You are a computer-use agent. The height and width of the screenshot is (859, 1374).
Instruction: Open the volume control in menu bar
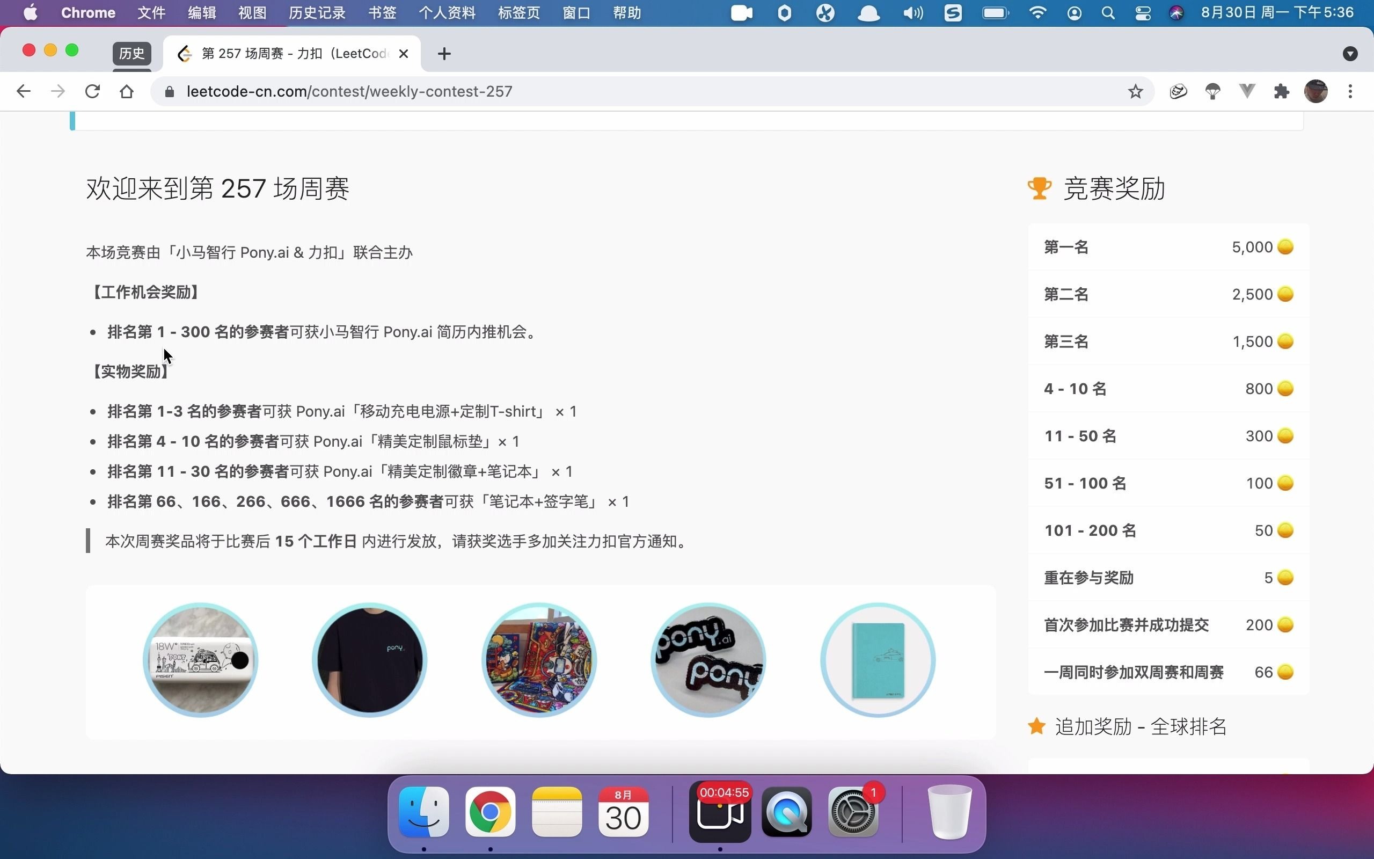912,12
